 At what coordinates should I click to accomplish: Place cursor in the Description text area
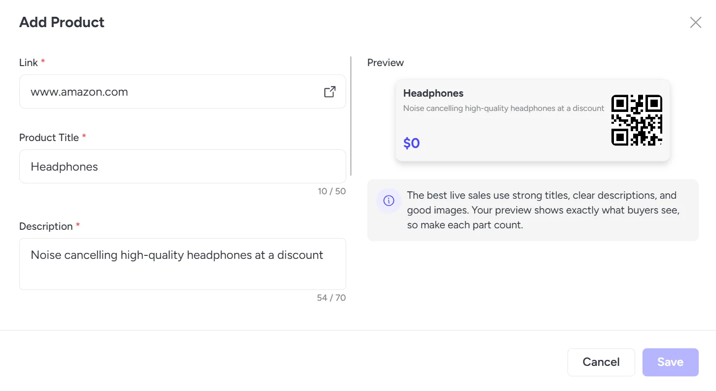[182, 264]
